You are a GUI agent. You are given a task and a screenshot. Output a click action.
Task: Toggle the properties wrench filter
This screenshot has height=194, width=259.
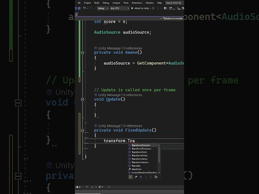pyautogui.click(x=136, y=177)
